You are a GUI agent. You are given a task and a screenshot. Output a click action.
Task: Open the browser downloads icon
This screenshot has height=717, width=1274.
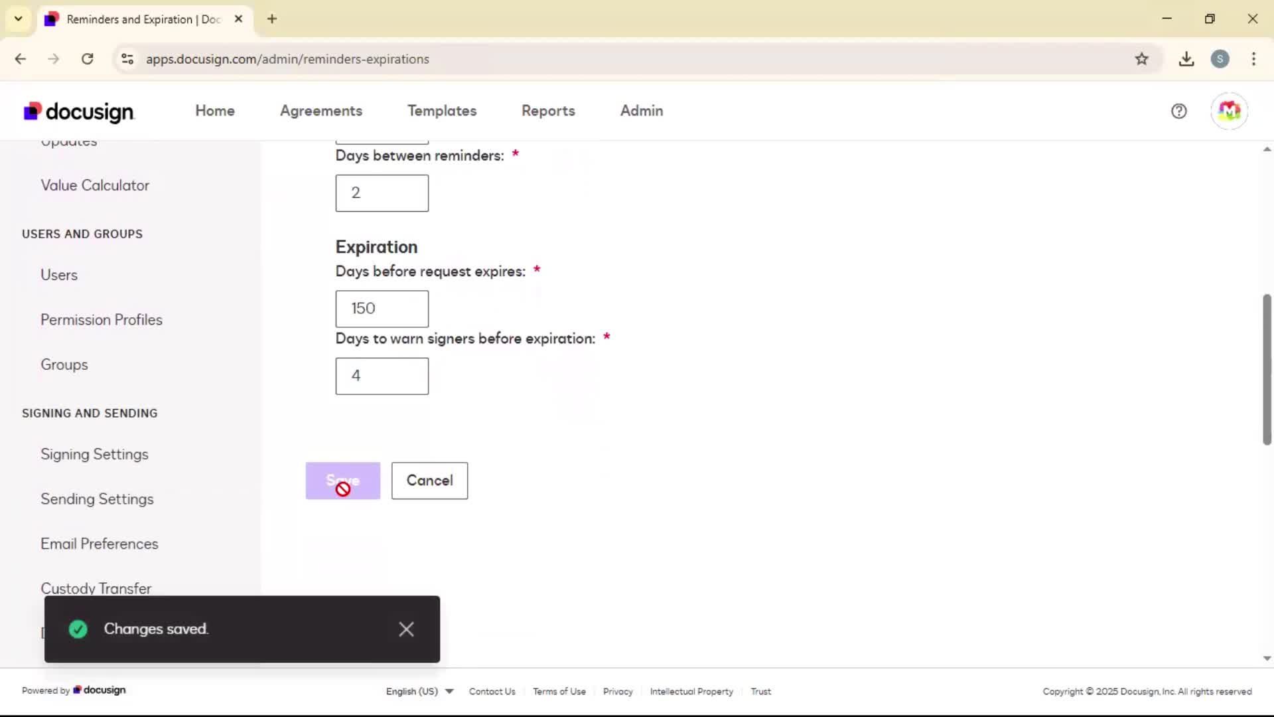pos(1186,59)
